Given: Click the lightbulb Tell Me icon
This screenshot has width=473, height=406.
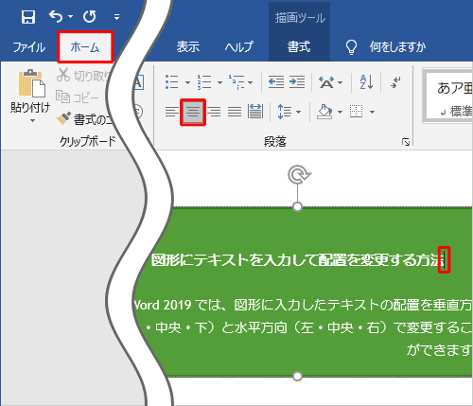Looking at the screenshot, I should click(351, 47).
